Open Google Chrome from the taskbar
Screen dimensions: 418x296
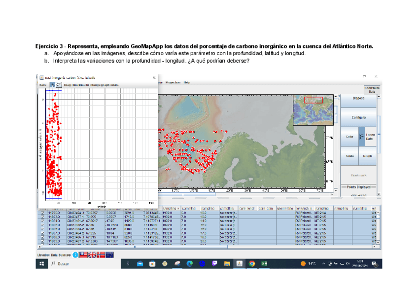pyautogui.click(x=252, y=264)
